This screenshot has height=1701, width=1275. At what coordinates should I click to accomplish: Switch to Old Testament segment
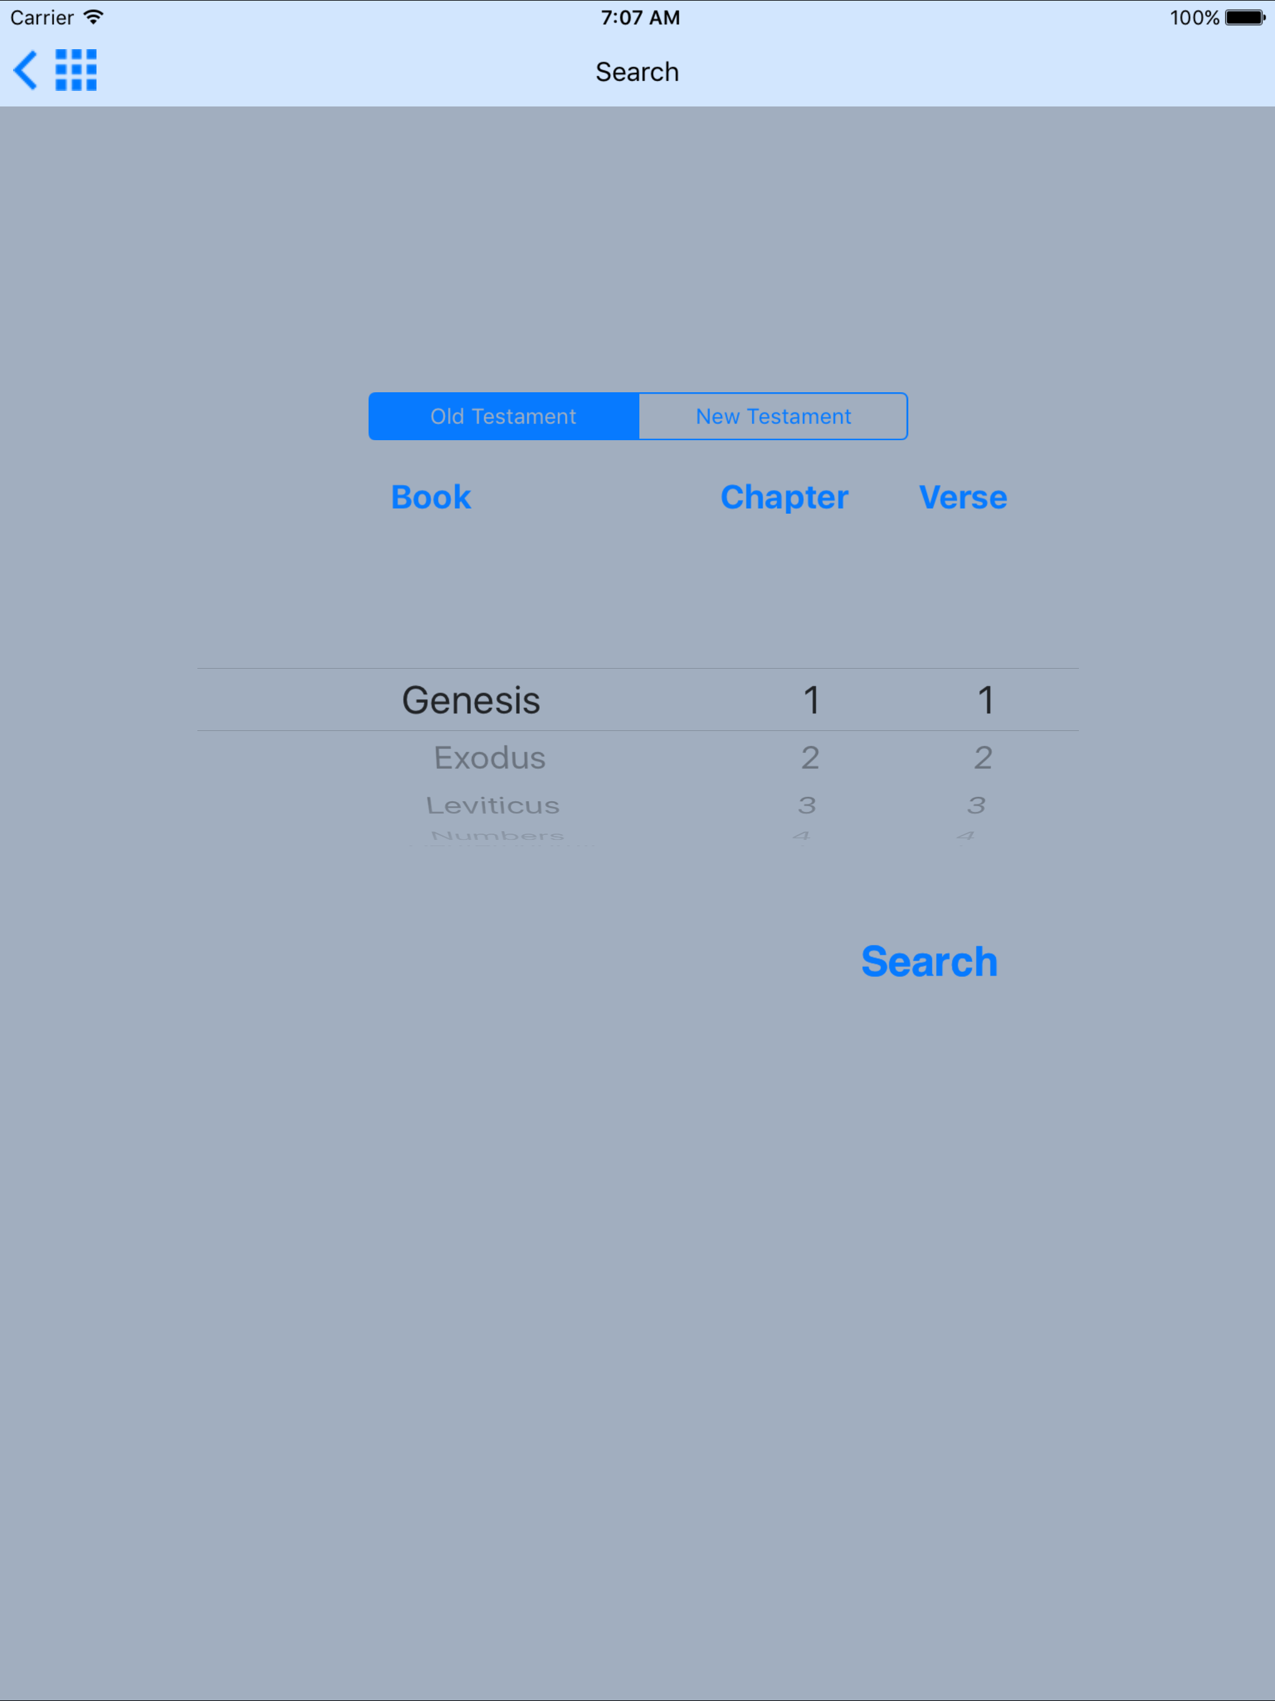(x=504, y=417)
